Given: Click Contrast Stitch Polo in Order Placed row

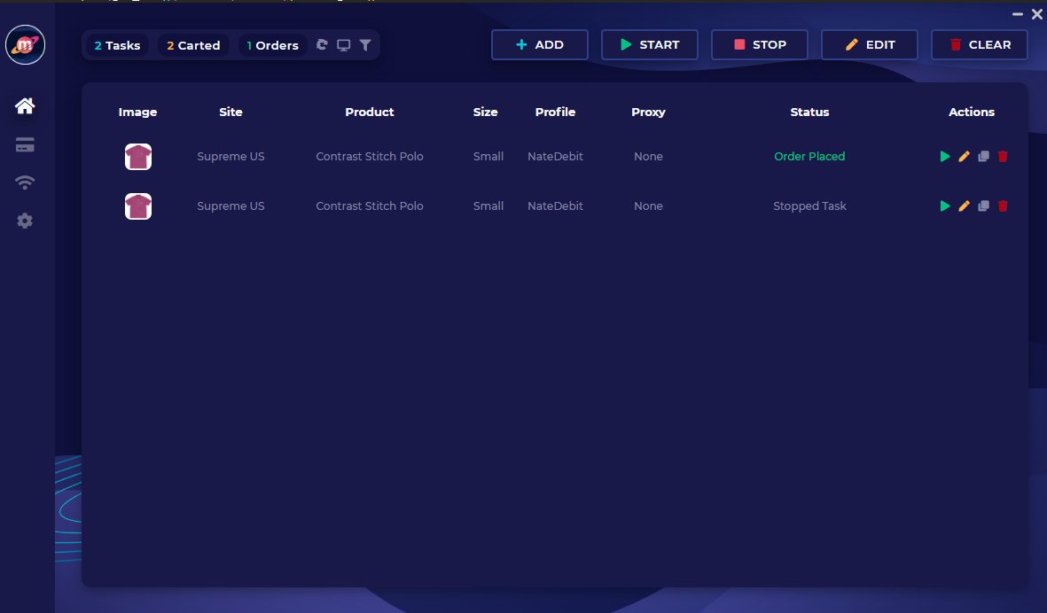Looking at the screenshot, I should [x=370, y=156].
